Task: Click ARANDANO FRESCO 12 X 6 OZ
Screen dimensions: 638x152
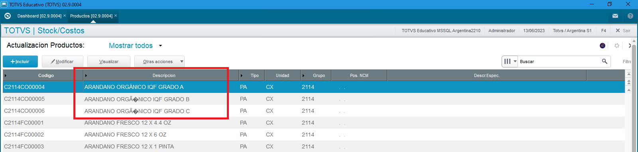Action: 125,135
